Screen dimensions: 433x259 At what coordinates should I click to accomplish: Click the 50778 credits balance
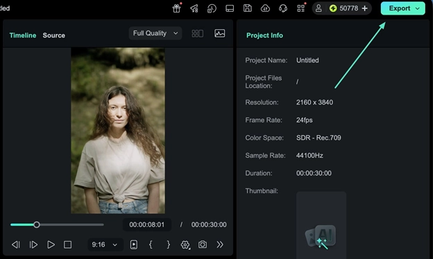(349, 8)
